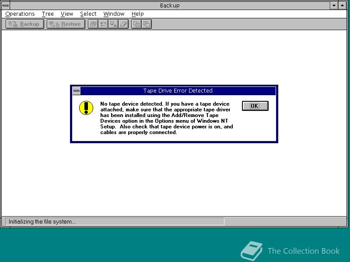This screenshot has height=262, width=350.
Task: Click the Retension Tape loop-arrows icon
Action: pyautogui.click(x=103, y=24)
